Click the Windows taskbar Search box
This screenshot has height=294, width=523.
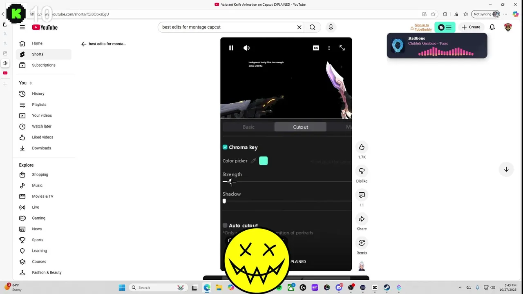tap(158, 287)
